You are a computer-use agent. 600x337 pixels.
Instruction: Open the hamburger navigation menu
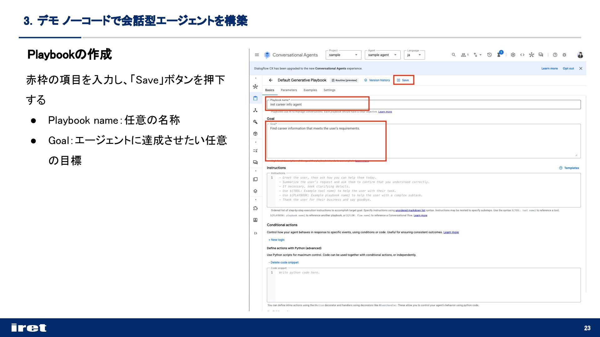point(257,55)
